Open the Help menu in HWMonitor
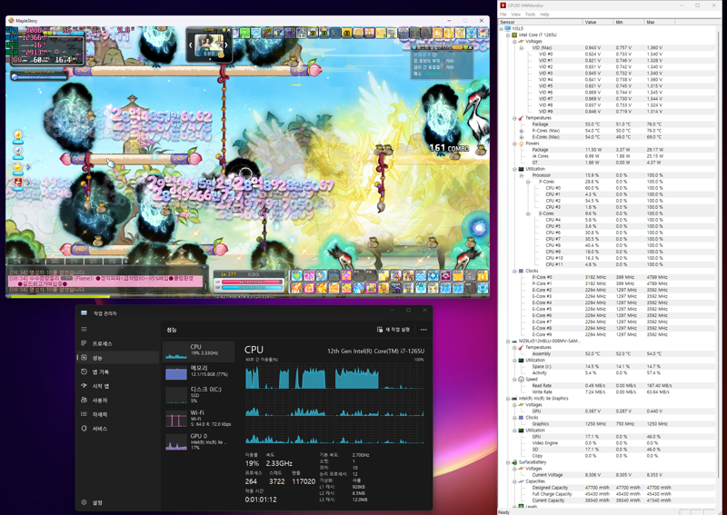 (544, 15)
